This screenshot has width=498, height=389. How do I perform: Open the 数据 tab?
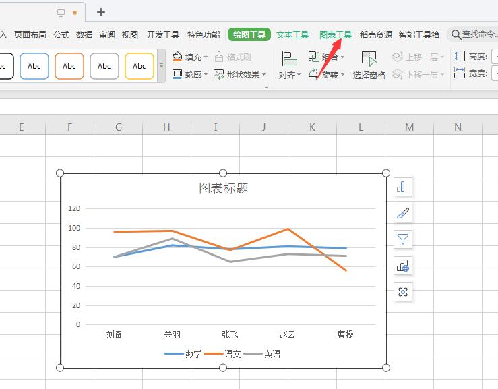point(84,34)
